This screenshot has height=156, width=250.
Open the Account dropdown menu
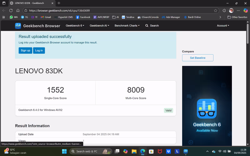223,26
